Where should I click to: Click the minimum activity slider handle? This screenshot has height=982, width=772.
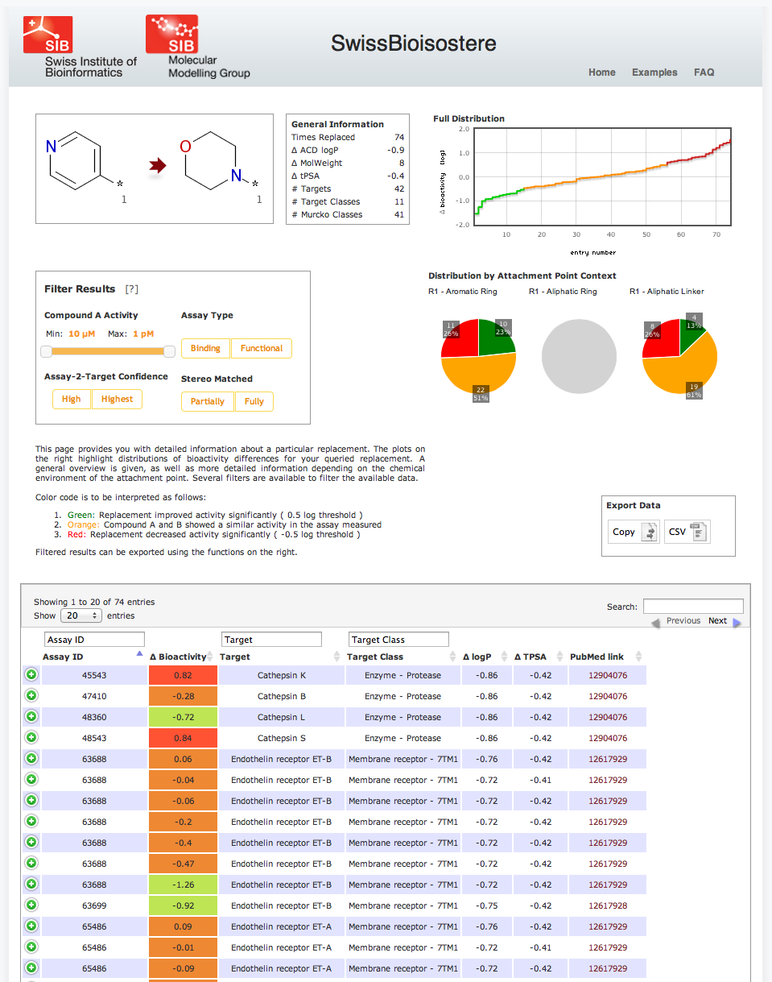(47, 351)
